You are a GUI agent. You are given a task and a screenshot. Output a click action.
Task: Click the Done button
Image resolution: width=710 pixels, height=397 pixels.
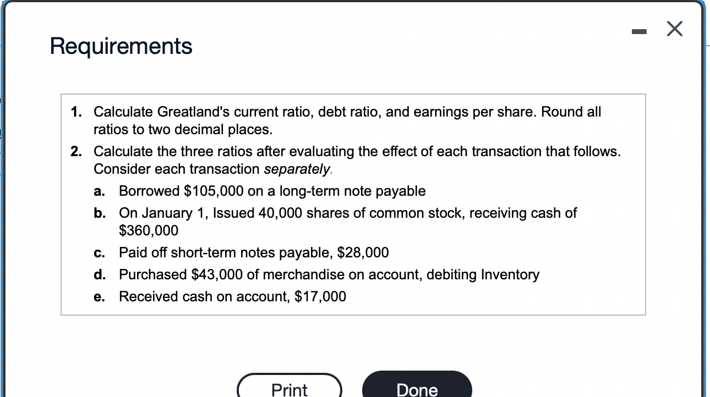click(417, 389)
